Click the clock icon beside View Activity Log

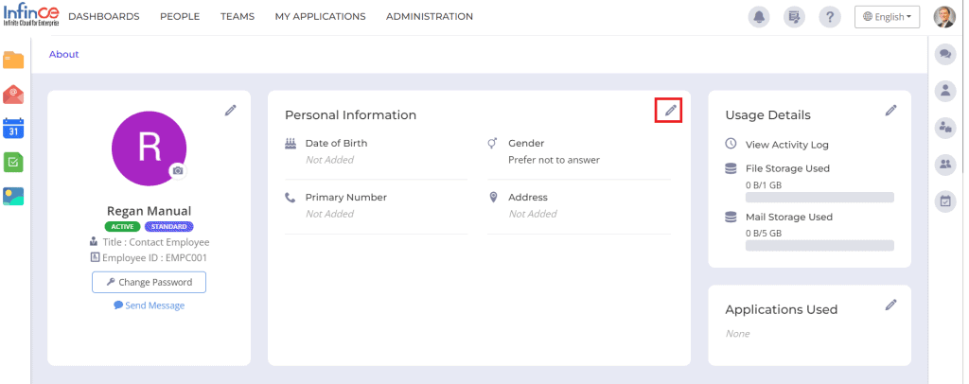[731, 144]
